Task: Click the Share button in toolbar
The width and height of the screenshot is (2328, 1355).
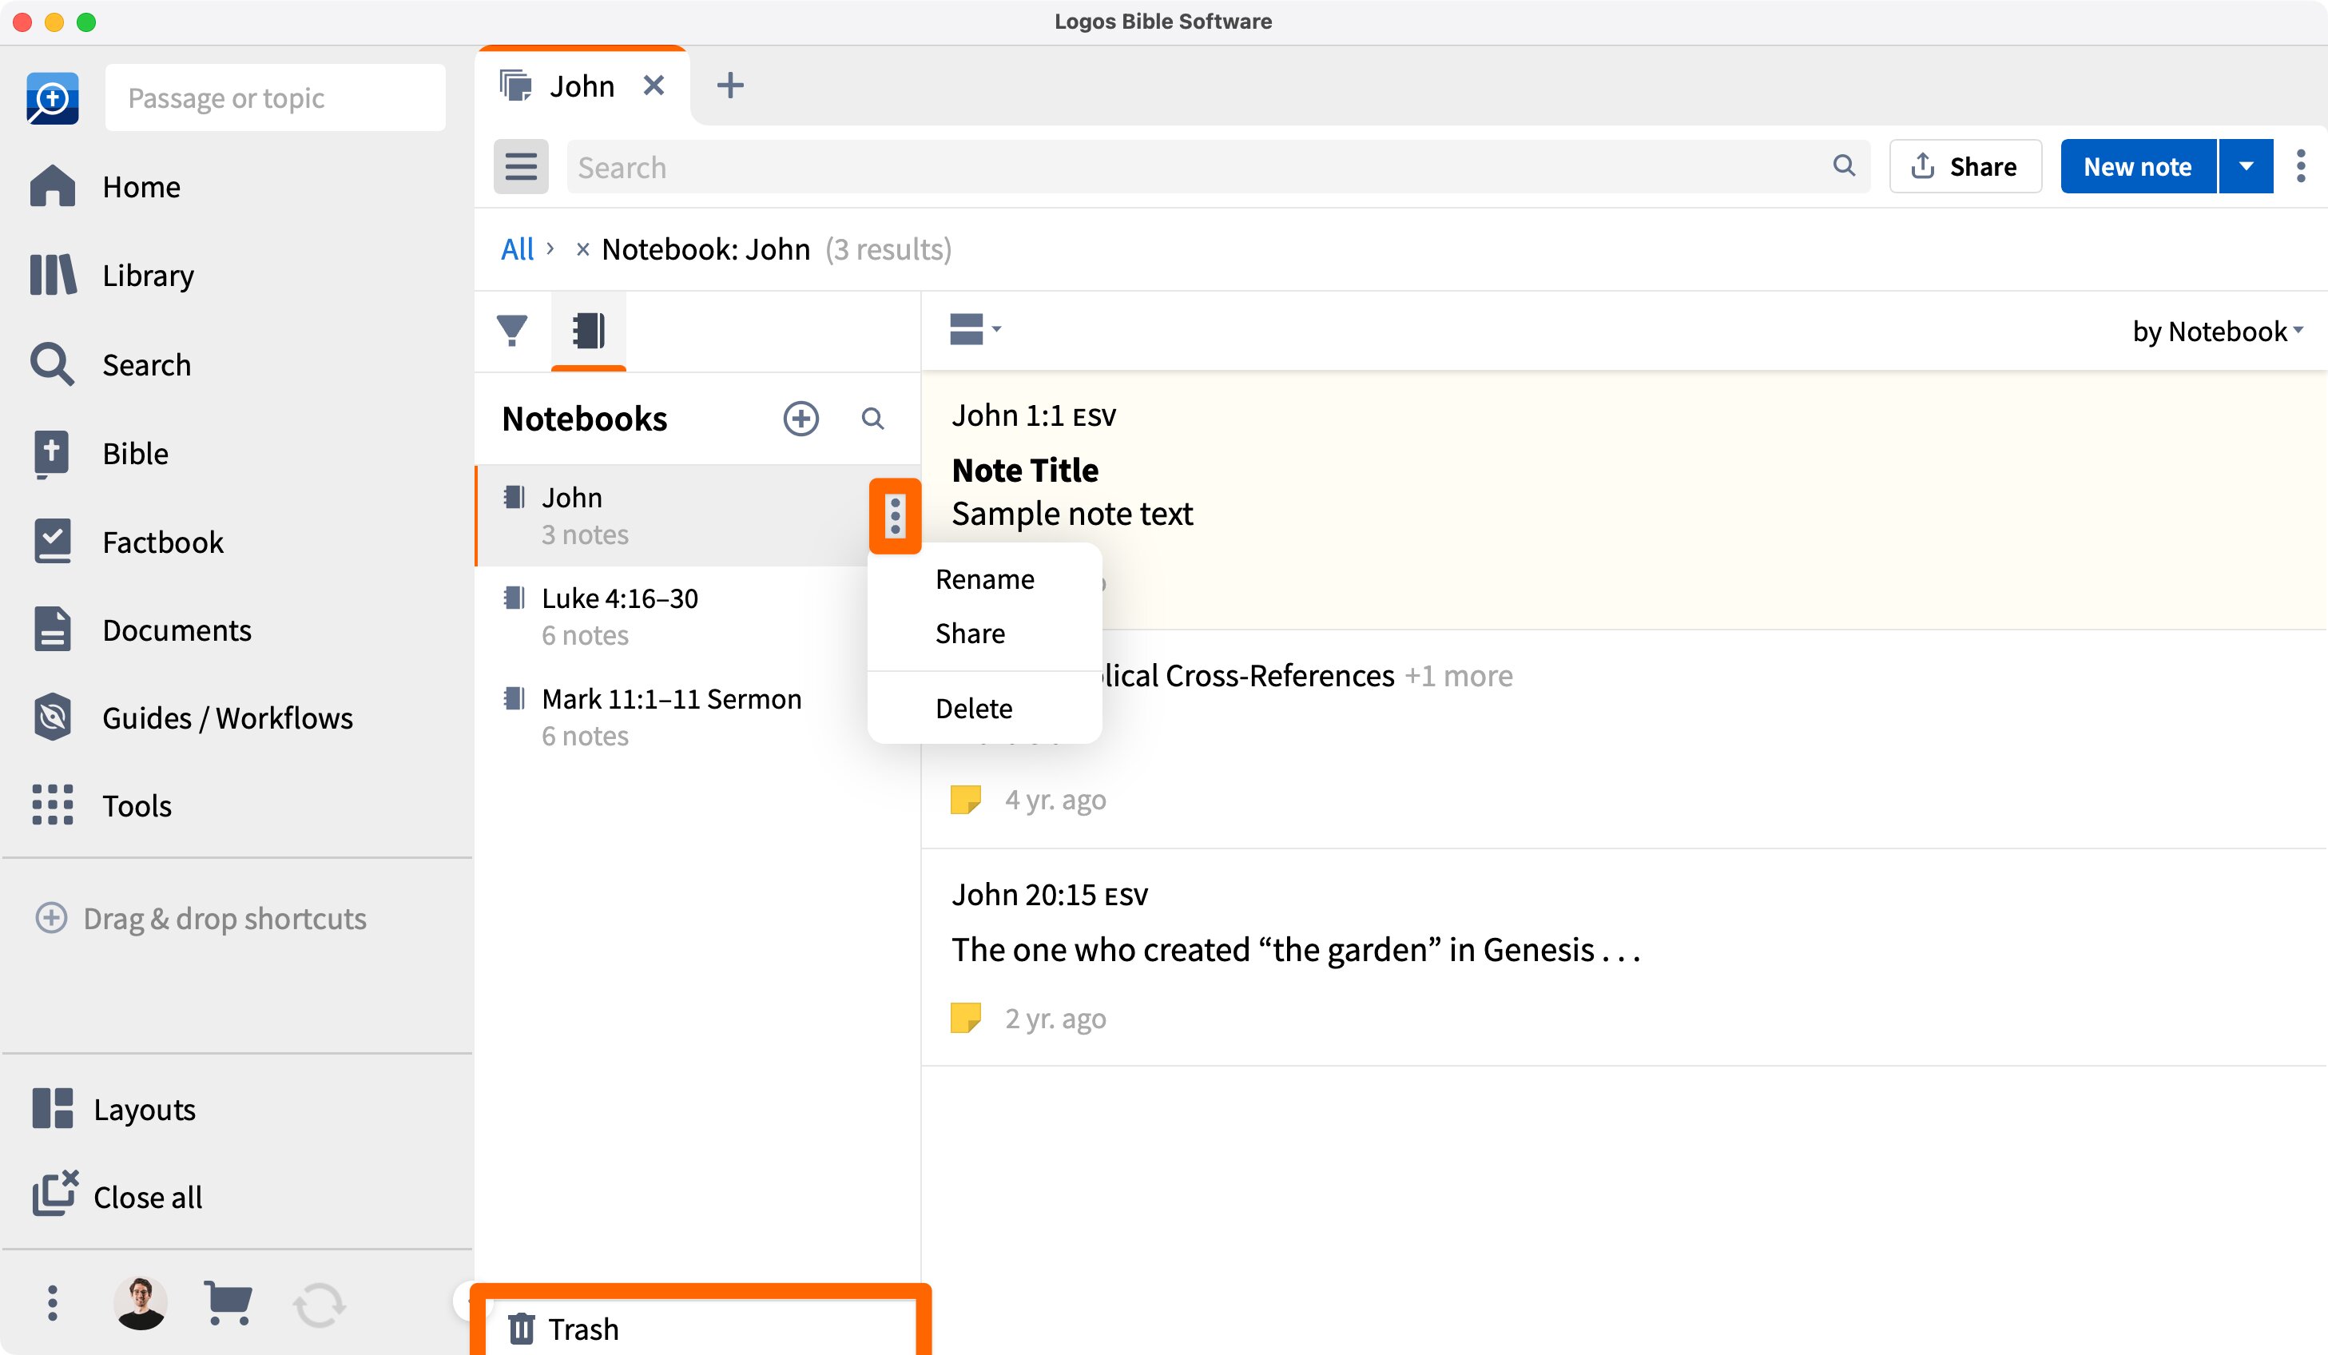Action: [x=1965, y=167]
